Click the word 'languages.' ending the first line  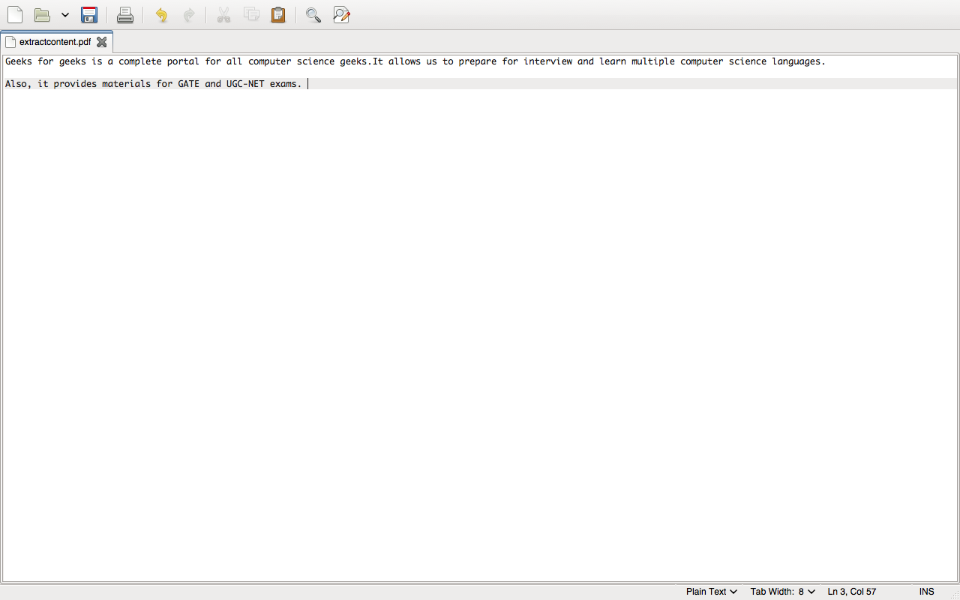pyautogui.click(x=799, y=61)
